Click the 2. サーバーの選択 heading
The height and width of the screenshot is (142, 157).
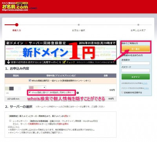19,107
